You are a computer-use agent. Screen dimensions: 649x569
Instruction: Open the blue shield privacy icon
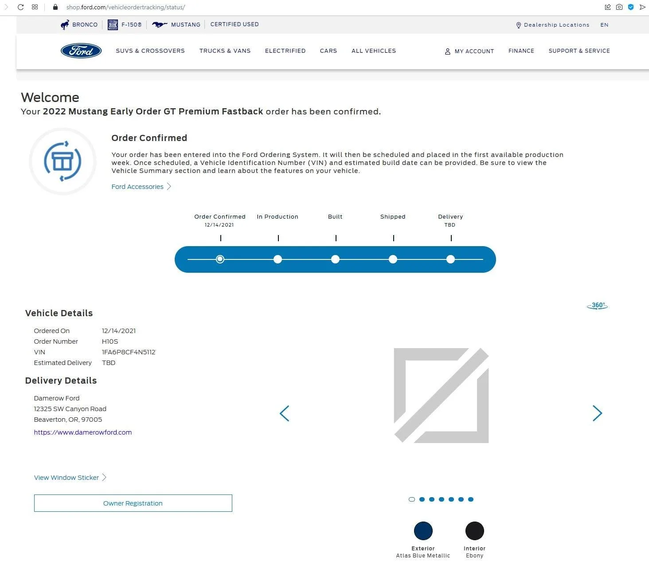631,7
